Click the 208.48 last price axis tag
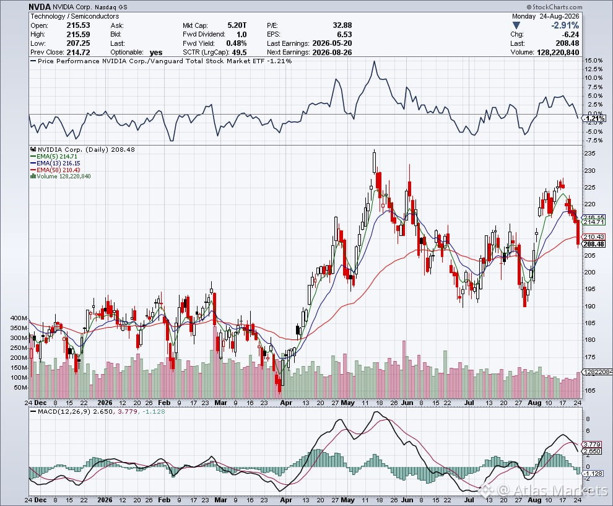The image size is (613, 506). click(594, 244)
